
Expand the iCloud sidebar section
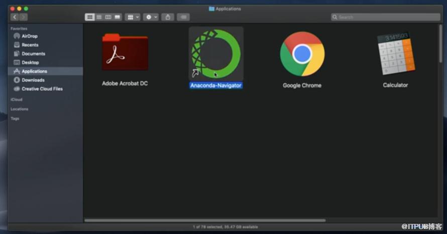click(17, 100)
